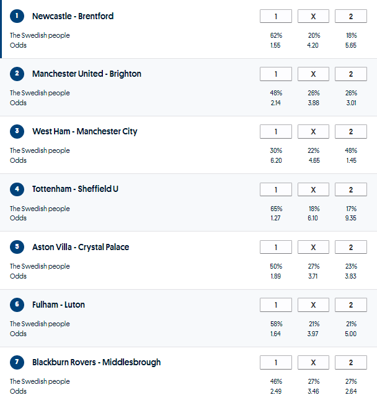Click the match number 1 badge
This screenshot has height=403, width=377.
click(17, 16)
